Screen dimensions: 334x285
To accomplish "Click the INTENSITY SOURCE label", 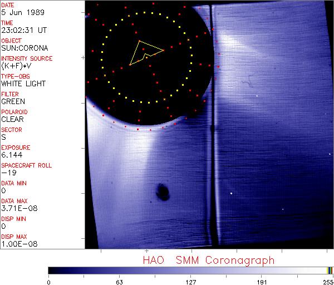I will point(27,58).
